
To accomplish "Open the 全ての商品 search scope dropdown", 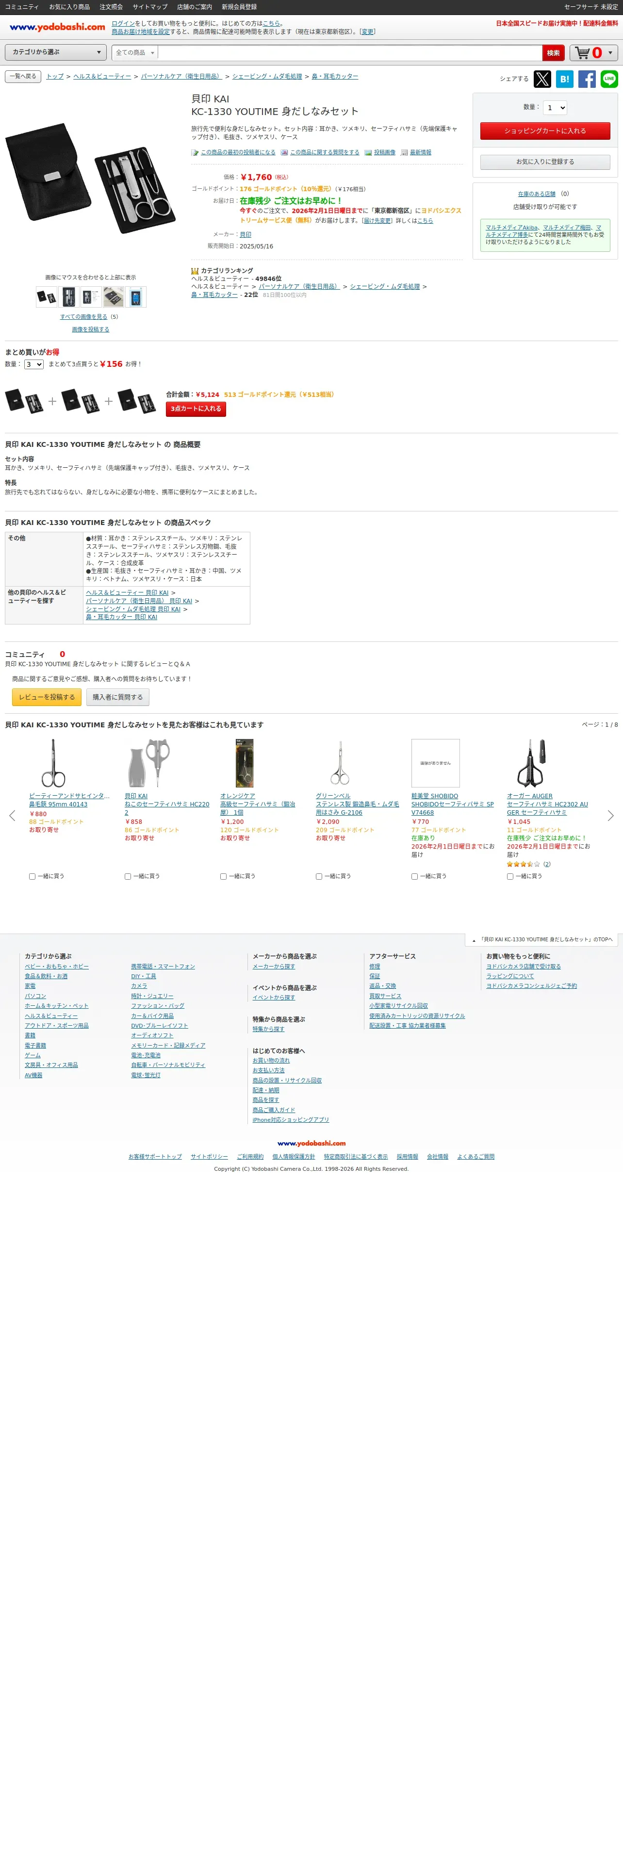I will coord(135,53).
